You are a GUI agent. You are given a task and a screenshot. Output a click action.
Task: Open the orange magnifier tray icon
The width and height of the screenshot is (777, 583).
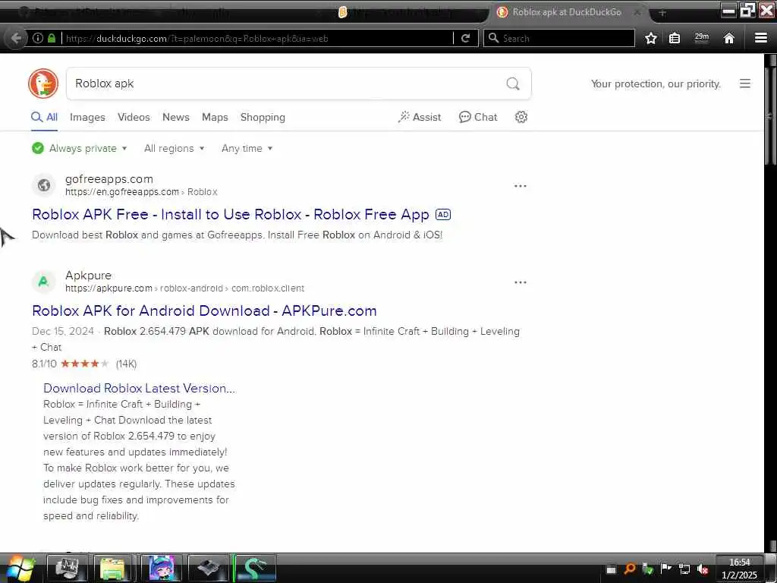[x=629, y=569]
